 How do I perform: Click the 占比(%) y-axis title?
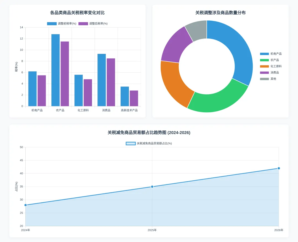click(x=16, y=187)
